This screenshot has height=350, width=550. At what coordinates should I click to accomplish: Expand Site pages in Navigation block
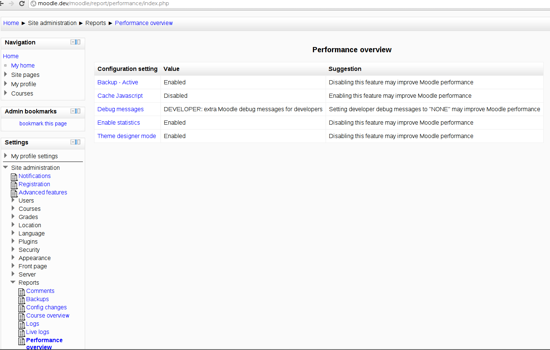point(5,74)
